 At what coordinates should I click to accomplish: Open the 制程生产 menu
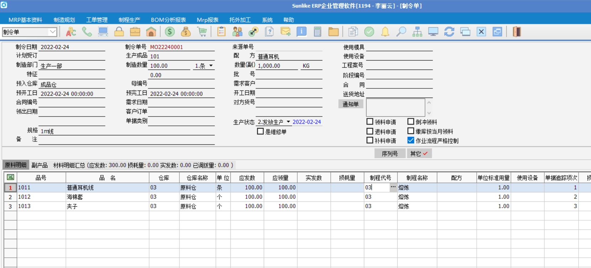click(x=129, y=20)
